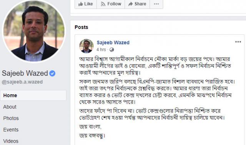Click the Posts section heading
The height and width of the screenshot is (145, 246).
click(x=81, y=27)
